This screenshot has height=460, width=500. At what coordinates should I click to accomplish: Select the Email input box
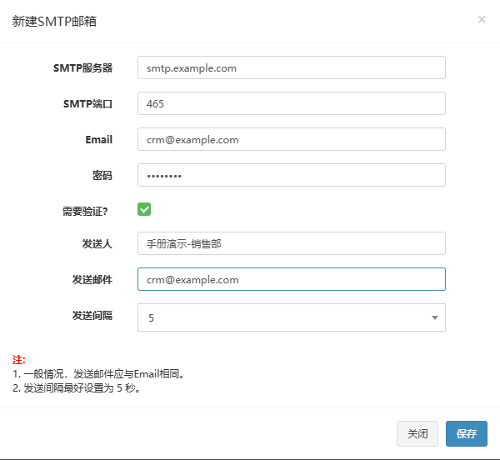coord(292,139)
